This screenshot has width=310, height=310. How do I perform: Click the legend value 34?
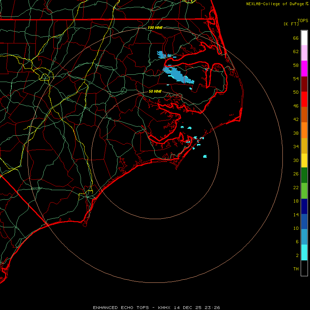tap(296, 147)
